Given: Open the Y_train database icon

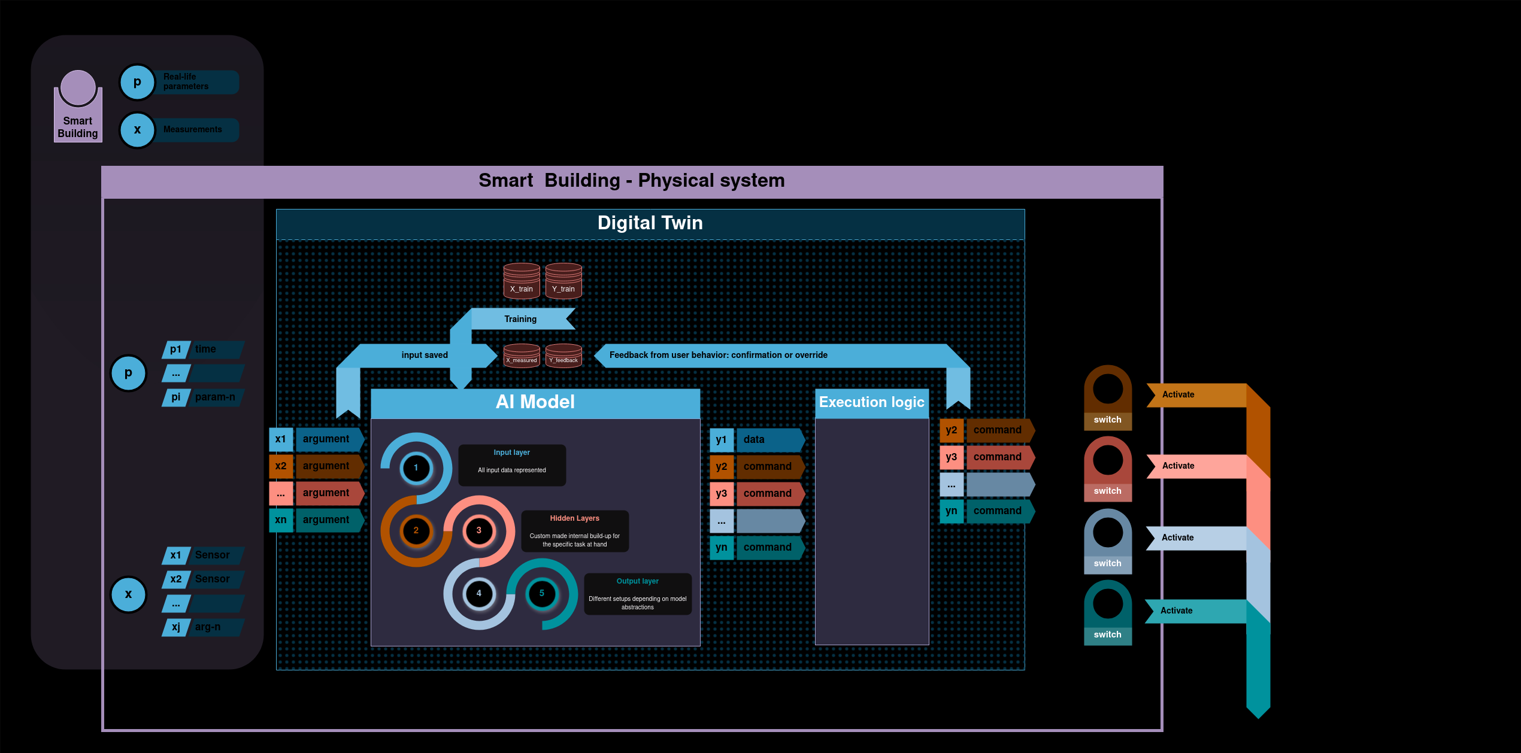Looking at the screenshot, I should point(562,281).
